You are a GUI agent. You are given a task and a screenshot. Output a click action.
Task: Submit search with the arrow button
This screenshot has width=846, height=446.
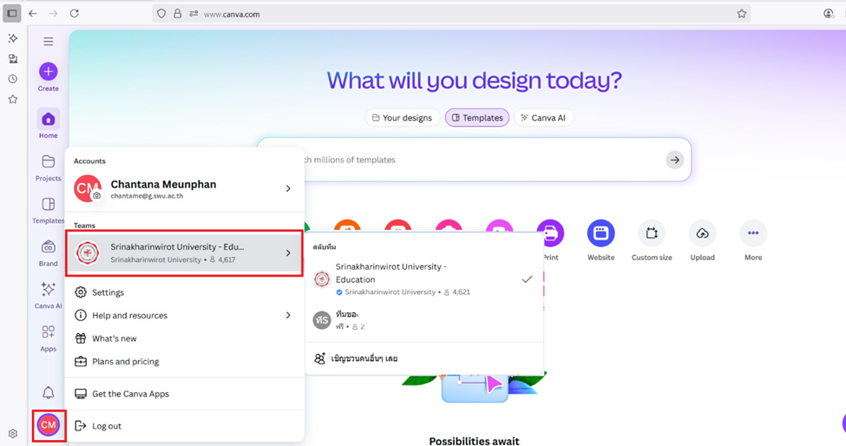[x=674, y=160]
